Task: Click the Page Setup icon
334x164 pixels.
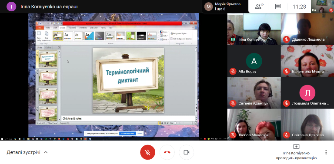Action: click(x=39, y=36)
